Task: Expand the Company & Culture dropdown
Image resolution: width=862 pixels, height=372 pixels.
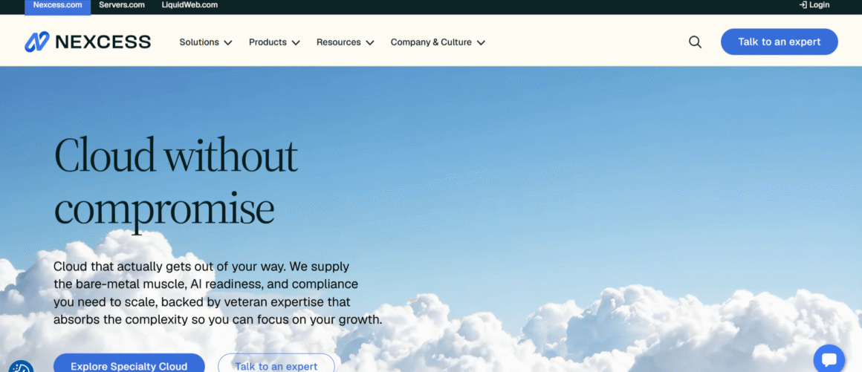Action: point(438,42)
